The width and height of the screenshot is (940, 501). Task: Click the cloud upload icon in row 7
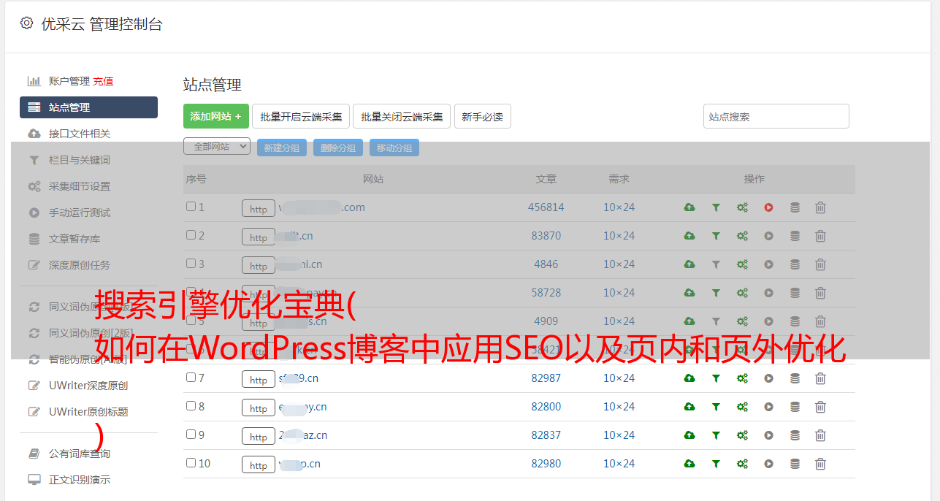(x=689, y=378)
